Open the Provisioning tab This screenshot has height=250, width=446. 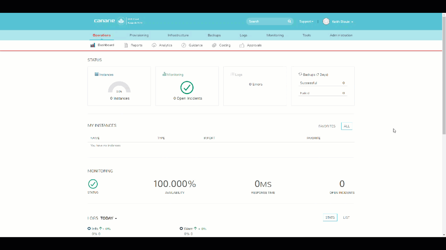tap(139, 35)
